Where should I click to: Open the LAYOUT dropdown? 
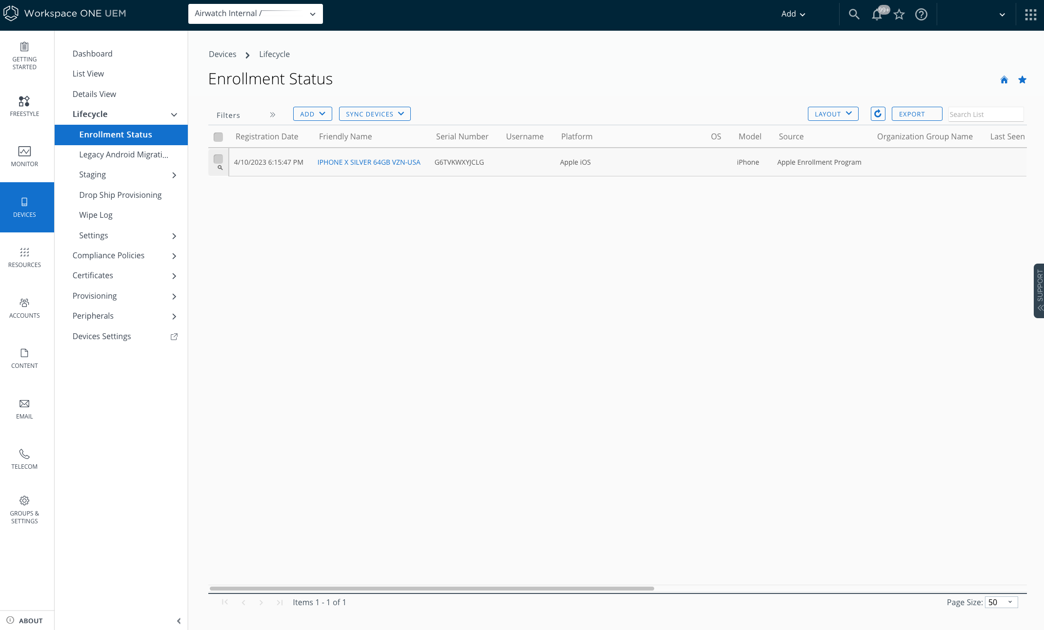coord(833,114)
